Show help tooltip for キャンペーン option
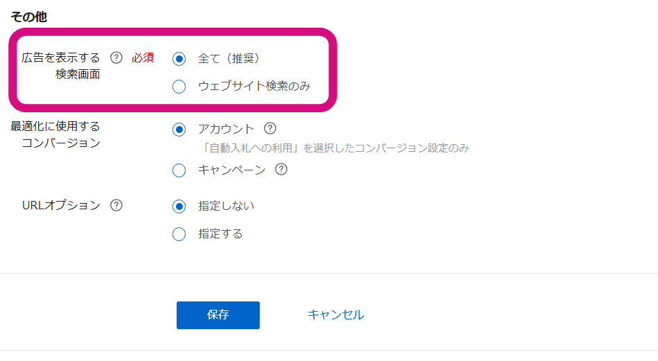 (281, 170)
